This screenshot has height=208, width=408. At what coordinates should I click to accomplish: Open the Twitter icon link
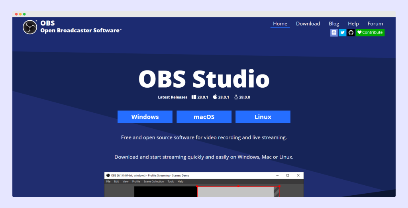pyautogui.click(x=342, y=33)
